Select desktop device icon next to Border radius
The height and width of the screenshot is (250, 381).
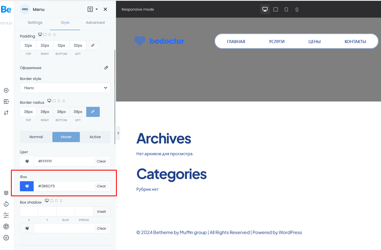coord(49,101)
